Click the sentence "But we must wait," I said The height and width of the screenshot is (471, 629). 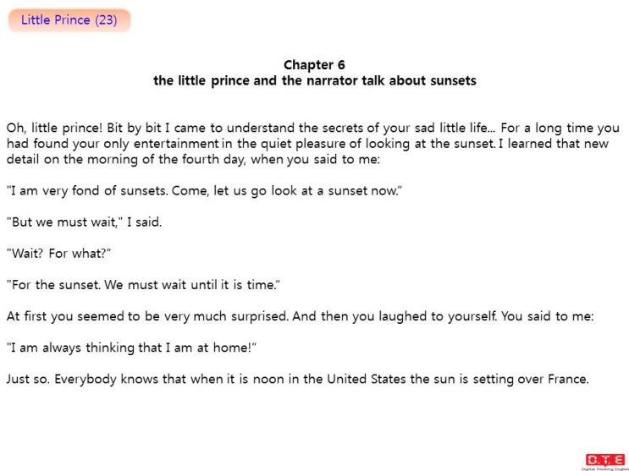coord(85,222)
